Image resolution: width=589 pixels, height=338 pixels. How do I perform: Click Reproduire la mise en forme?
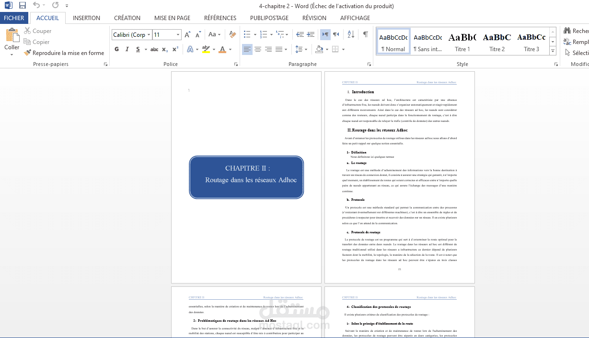pos(64,53)
